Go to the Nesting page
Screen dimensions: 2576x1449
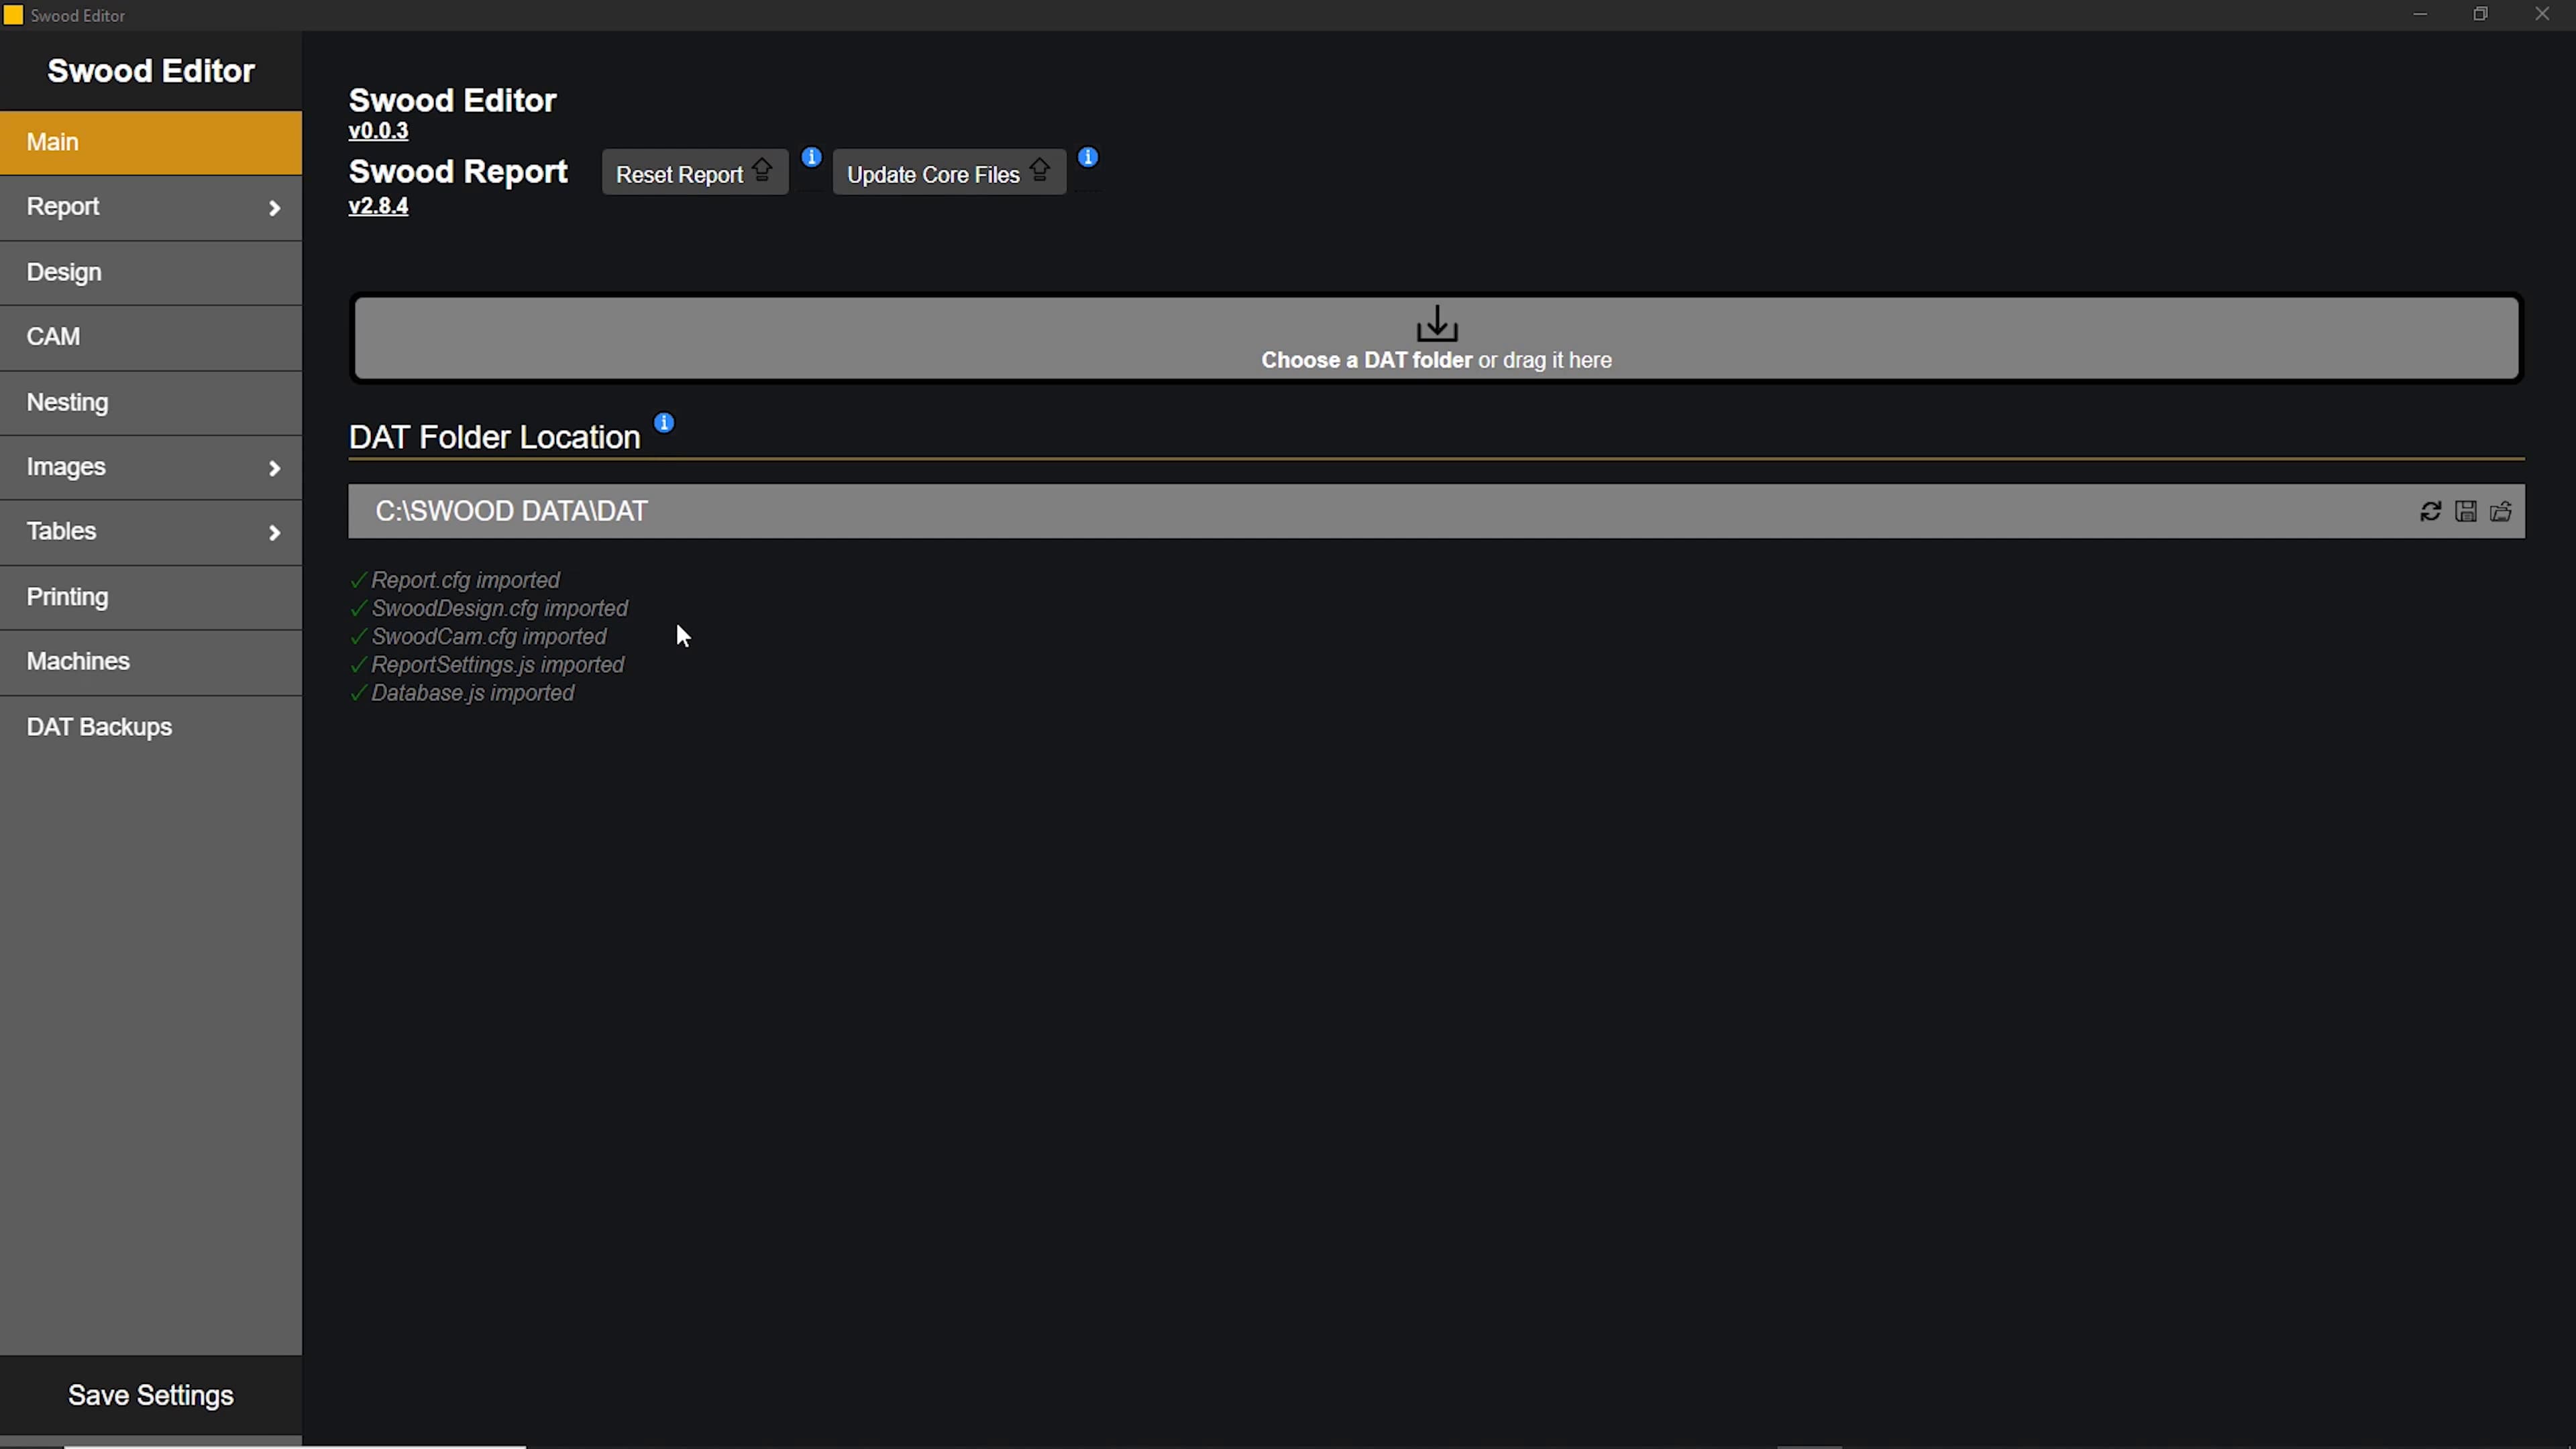pos(68,402)
